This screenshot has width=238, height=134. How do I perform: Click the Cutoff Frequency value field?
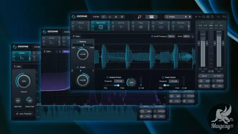171,36
